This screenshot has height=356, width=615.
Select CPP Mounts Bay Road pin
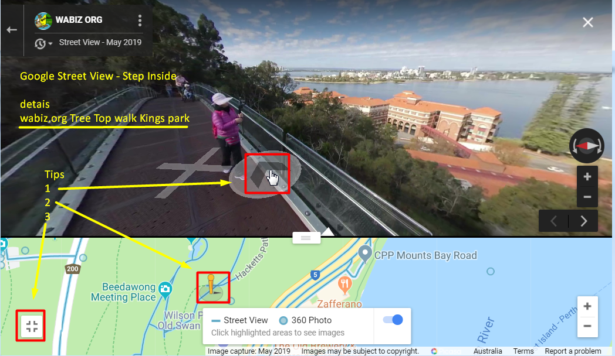365,254
